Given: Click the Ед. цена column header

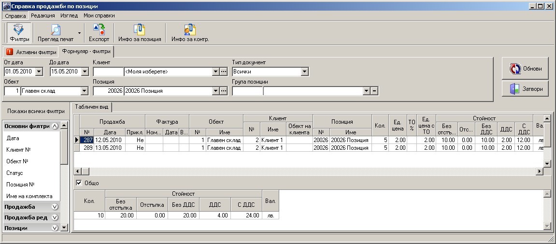Looking at the screenshot, I should [398, 125].
